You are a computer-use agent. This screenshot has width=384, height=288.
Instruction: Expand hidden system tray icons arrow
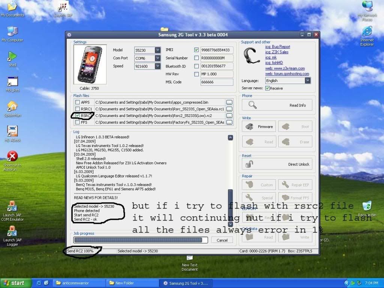[x=346, y=283]
